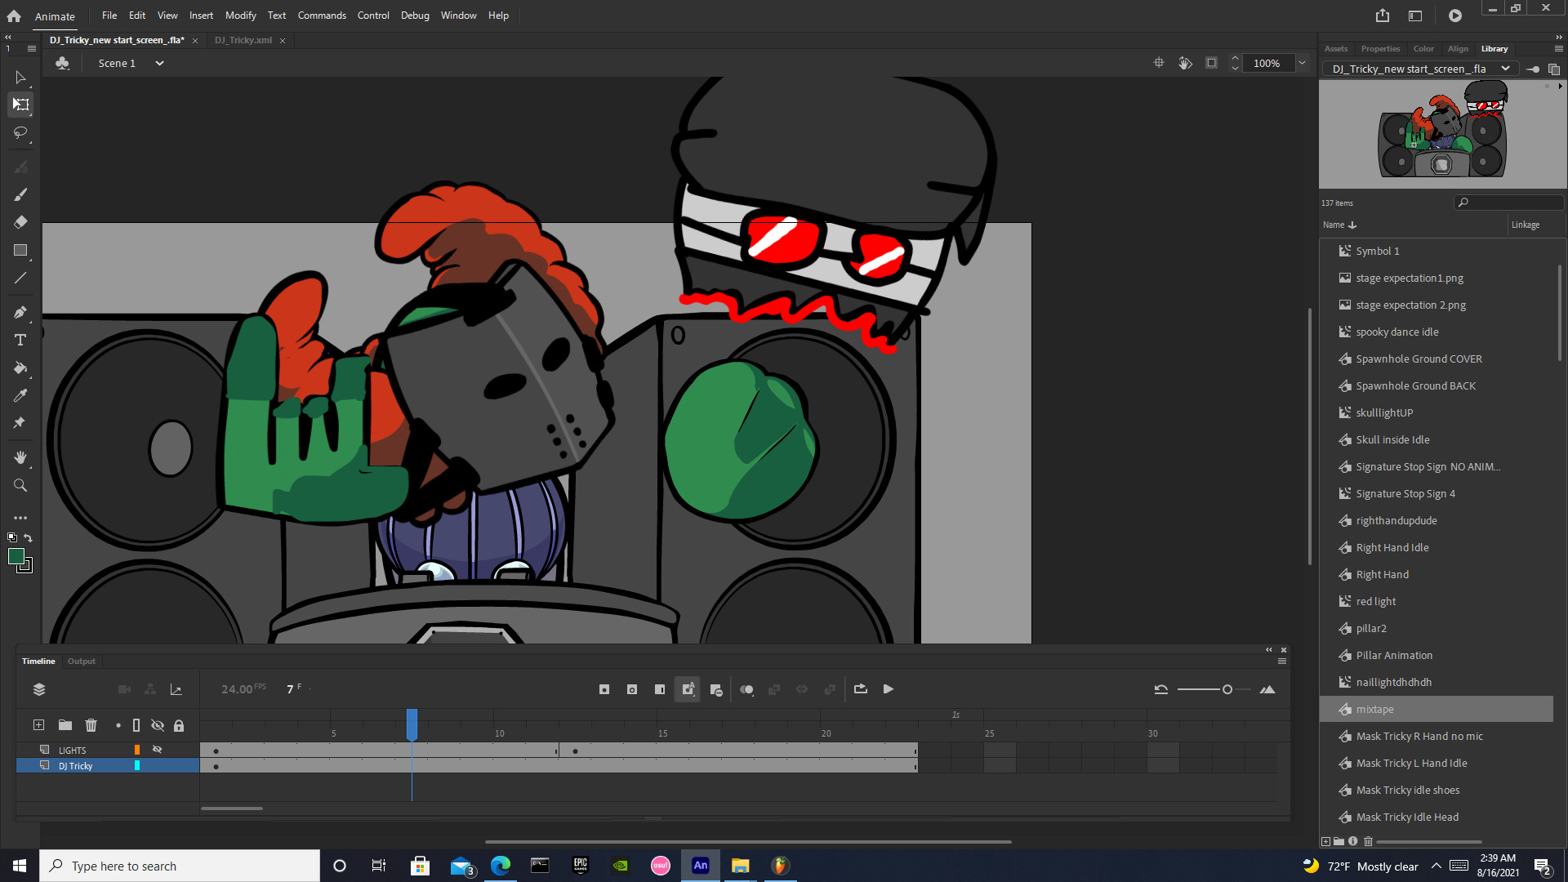Toggle Onion Skin in timeline
The height and width of the screenshot is (882, 1568).
pyautogui.click(x=746, y=690)
